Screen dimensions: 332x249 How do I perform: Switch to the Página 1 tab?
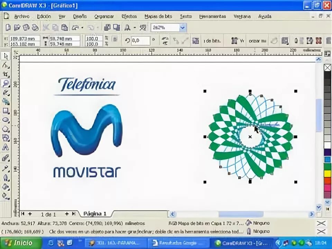[x=95, y=214]
